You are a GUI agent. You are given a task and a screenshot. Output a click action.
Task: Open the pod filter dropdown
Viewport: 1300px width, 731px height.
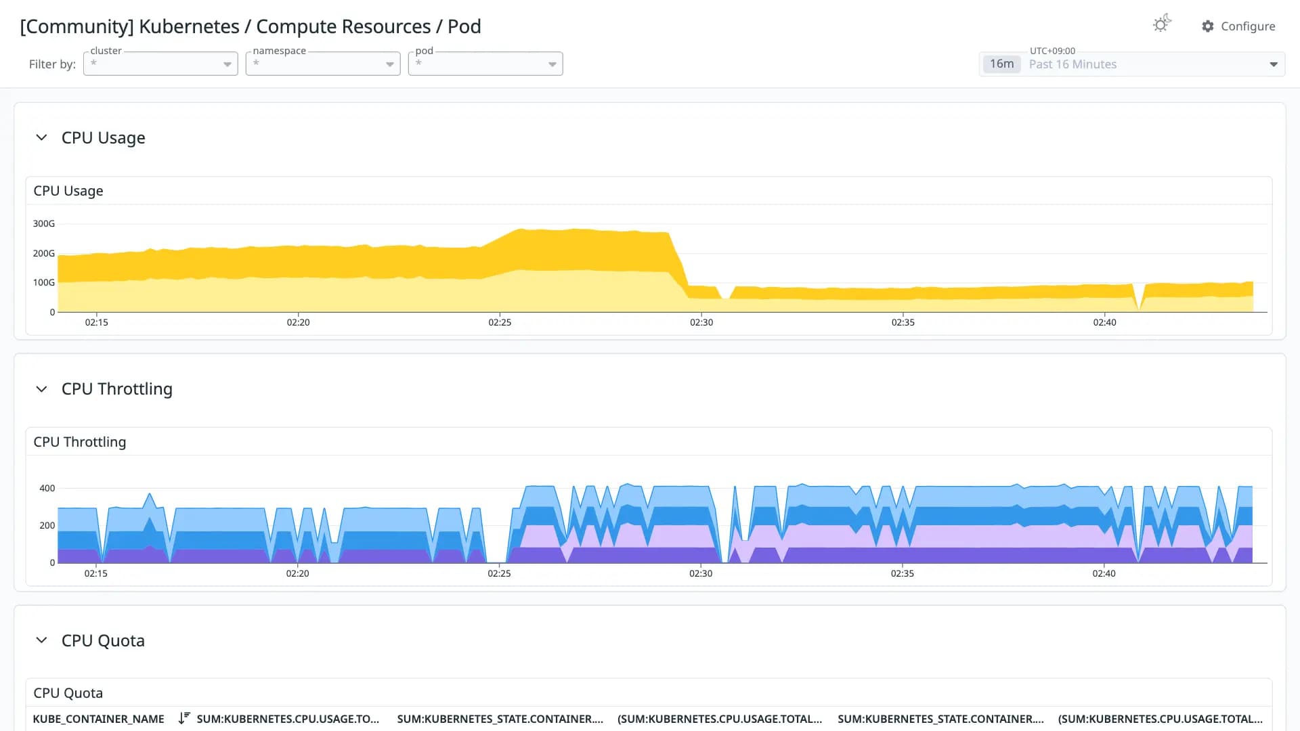click(485, 64)
